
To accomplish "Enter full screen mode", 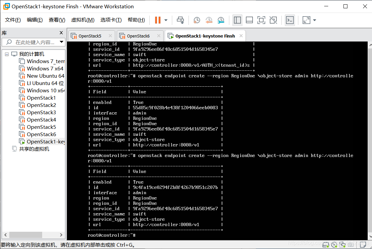I will point(261,20).
